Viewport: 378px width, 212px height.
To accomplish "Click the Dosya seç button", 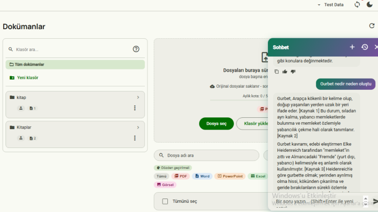I will tap(216, 124).
